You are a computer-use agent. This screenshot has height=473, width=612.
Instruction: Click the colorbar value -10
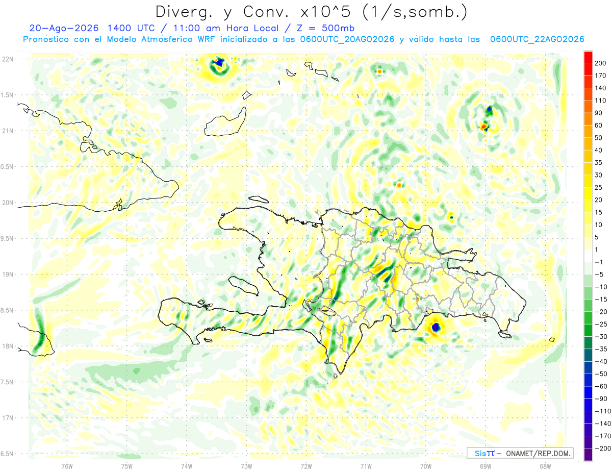coord(601,287)
